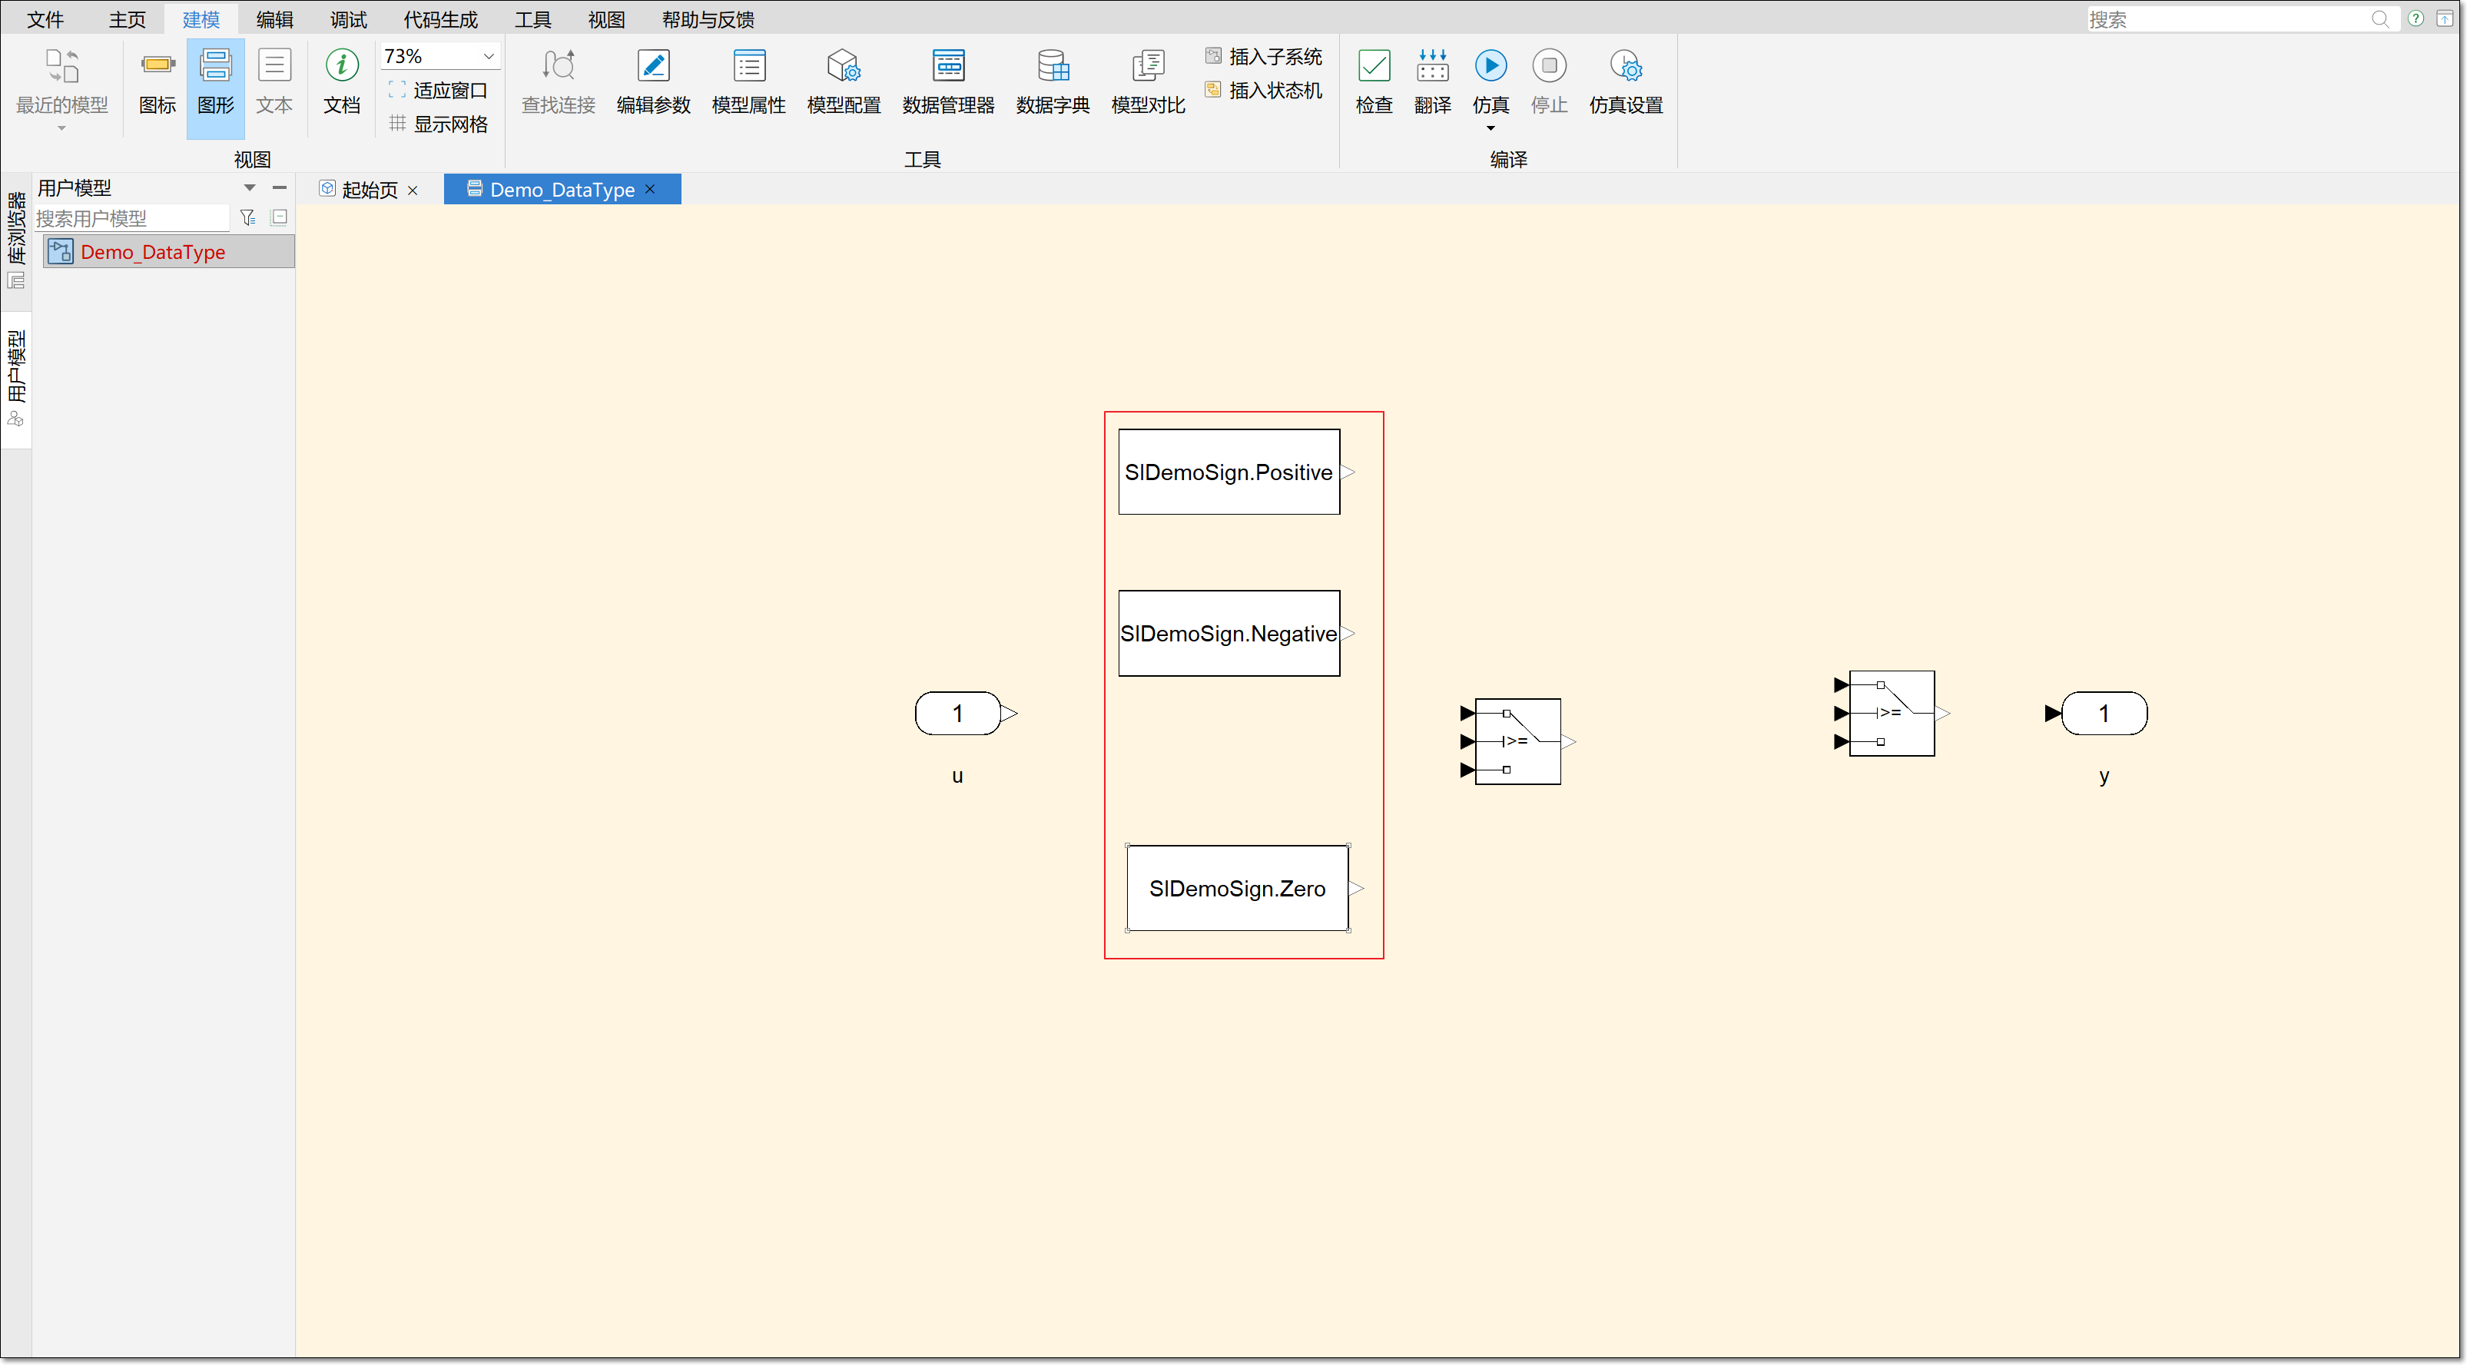Click 插入状态机 insert state machine

tap(1264, 90)
